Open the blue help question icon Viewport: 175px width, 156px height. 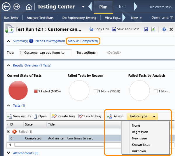point(164,29)
